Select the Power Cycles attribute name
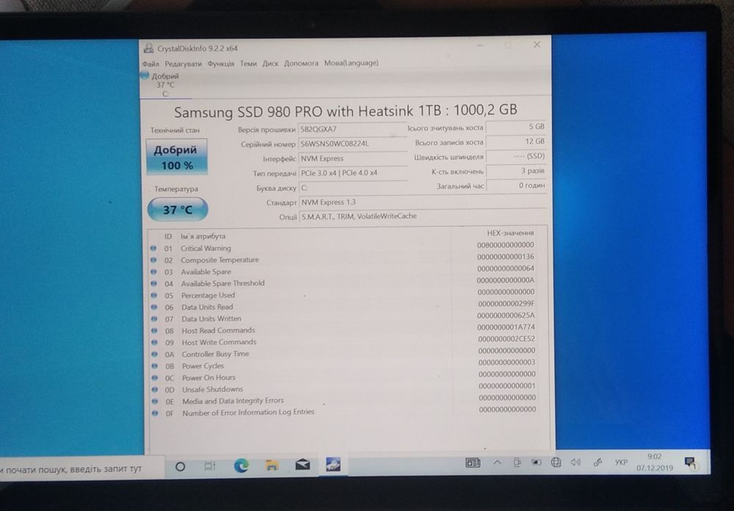The width and height of the screenshot is (734, 511). [x=203, y=366]
